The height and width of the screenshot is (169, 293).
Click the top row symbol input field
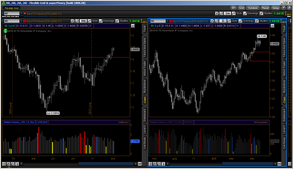click(12, 14)
